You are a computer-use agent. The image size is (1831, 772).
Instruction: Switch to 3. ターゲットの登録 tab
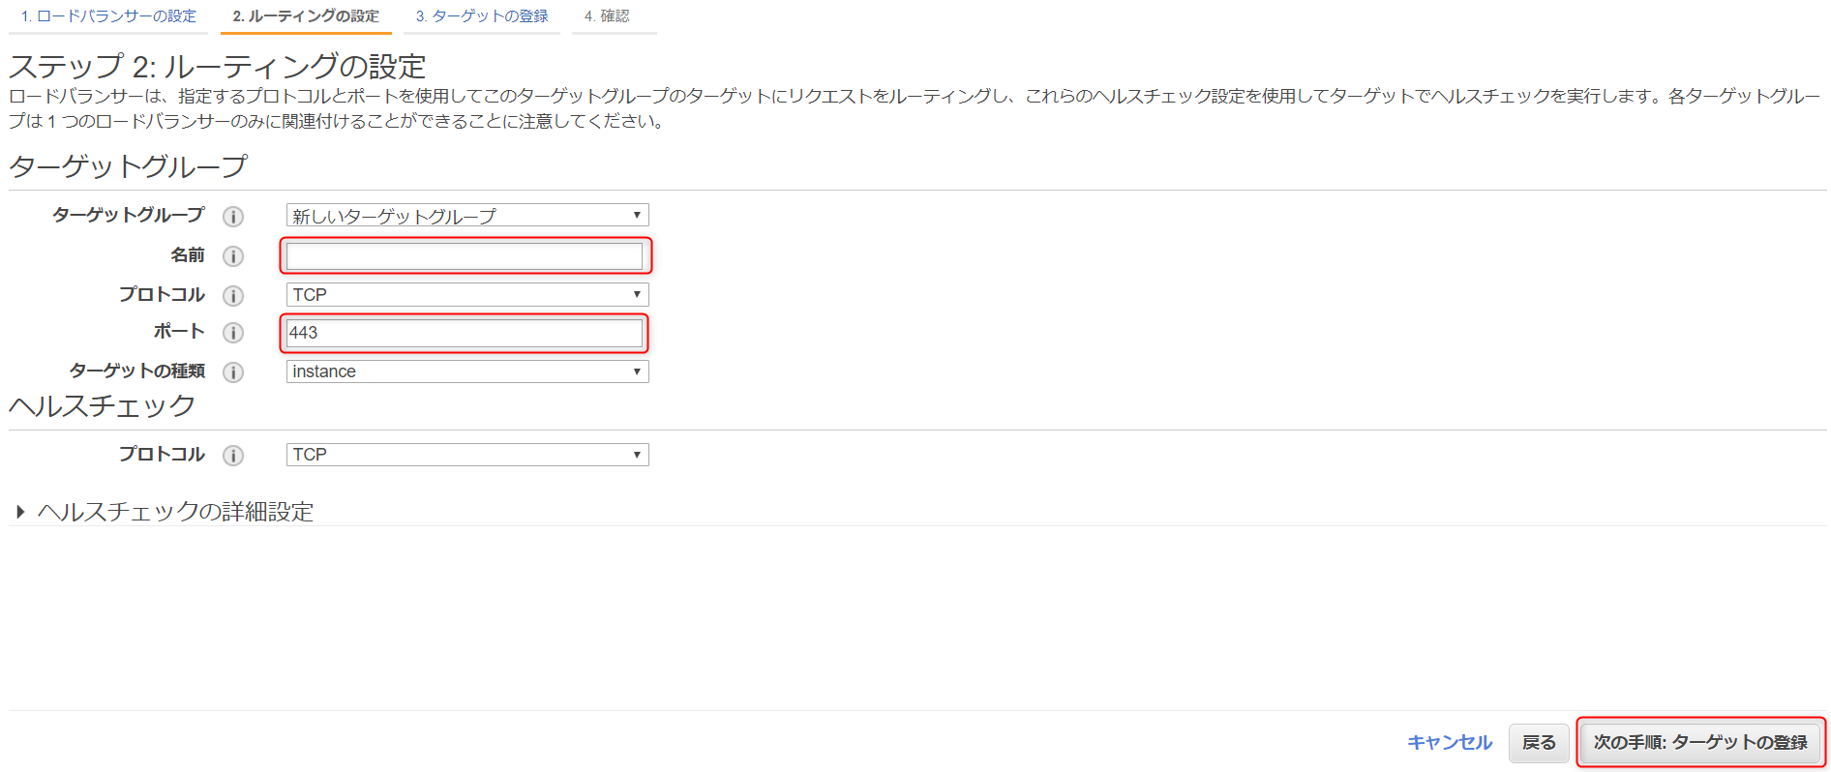point(482,16)
